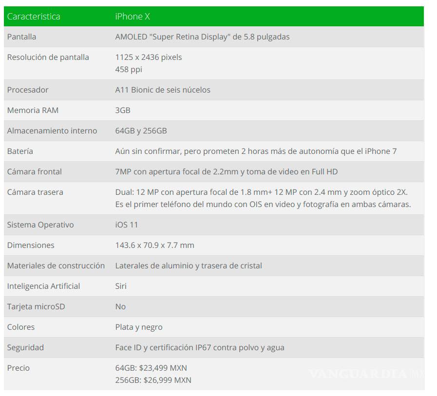Click the Plata y negro colors value
This screenshot has height=396, width=437.
pyautogui.click(x=139, y=327)
